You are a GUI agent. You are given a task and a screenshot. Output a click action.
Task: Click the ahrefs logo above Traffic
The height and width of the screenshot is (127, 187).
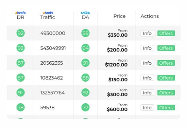pyautogui.click(x=48, y=13)
